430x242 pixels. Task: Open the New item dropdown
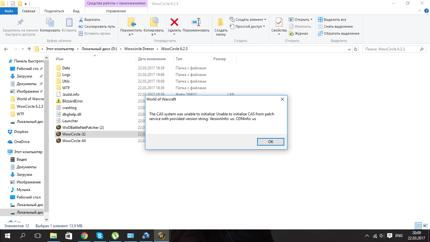point(265,20)
